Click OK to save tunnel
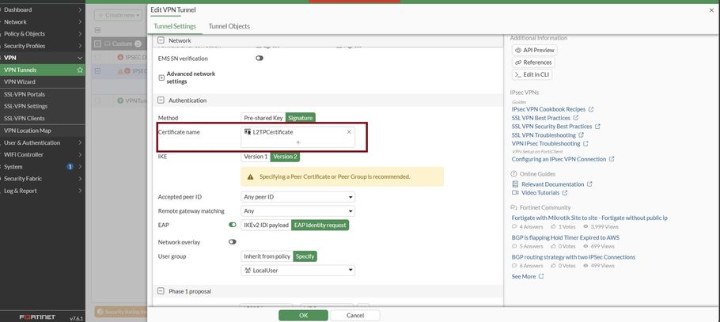Screen dimensions: 720x322 pyautogui.click(x=304, y=316)
